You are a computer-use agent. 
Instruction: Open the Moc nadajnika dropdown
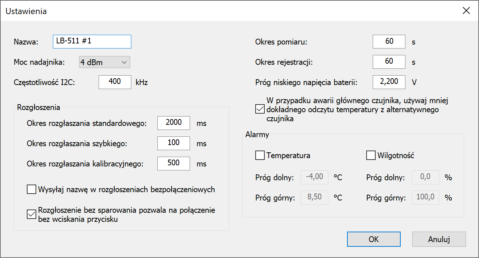(x=104, y=63)
